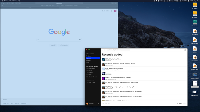Select Projects in Your Library
The height and width of the screenshot is (112, 200).
[88, 56]
